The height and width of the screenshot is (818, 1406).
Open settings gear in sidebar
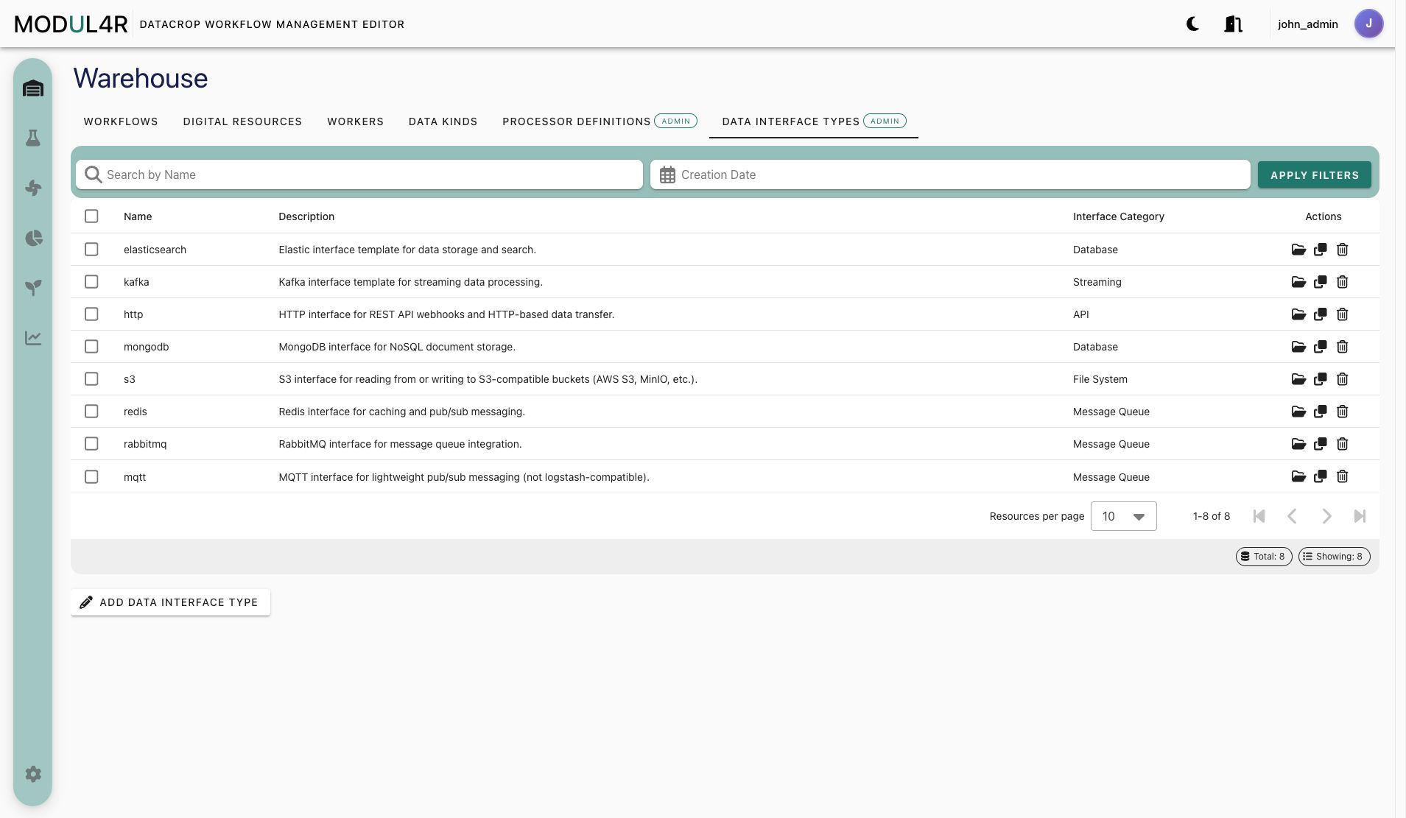click(33, 774)
